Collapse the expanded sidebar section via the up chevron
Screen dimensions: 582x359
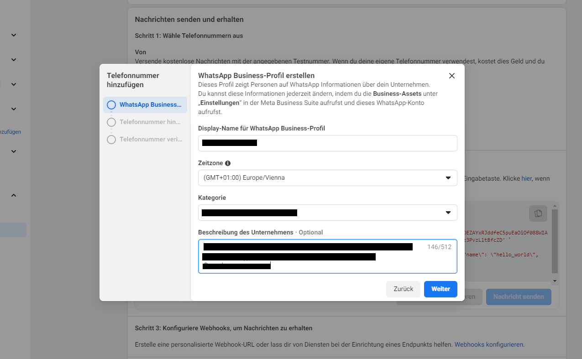(x=14, y=195)
